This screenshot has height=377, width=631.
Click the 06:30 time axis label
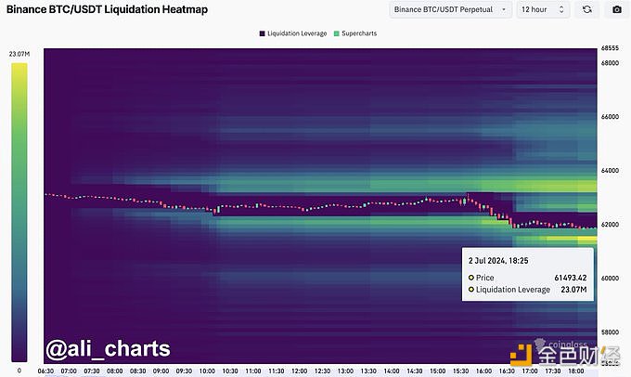click(x=45, y=370)
